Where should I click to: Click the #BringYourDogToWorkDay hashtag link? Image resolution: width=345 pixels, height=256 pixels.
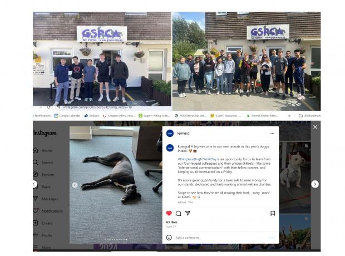(x=197, y=159)
